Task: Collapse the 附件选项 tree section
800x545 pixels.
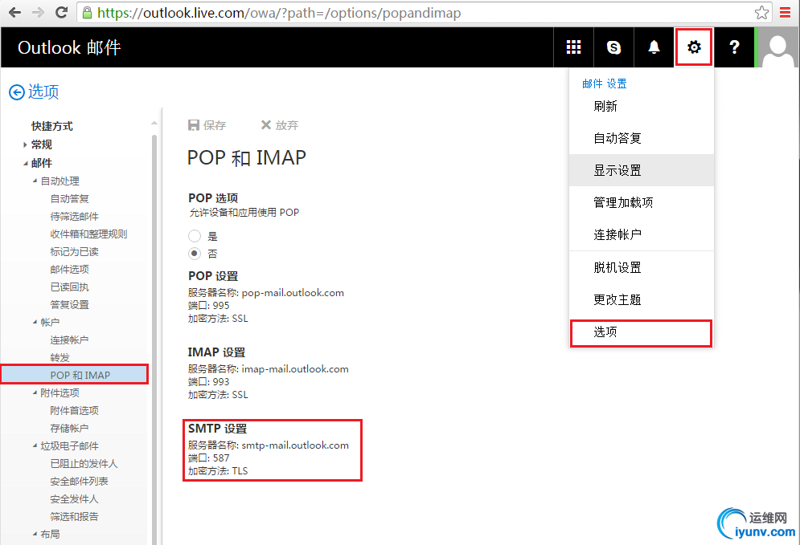Action: click(35, 392)
